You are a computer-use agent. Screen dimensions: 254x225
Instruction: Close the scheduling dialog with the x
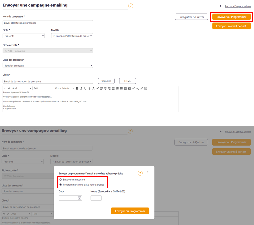tap(148, 172)
